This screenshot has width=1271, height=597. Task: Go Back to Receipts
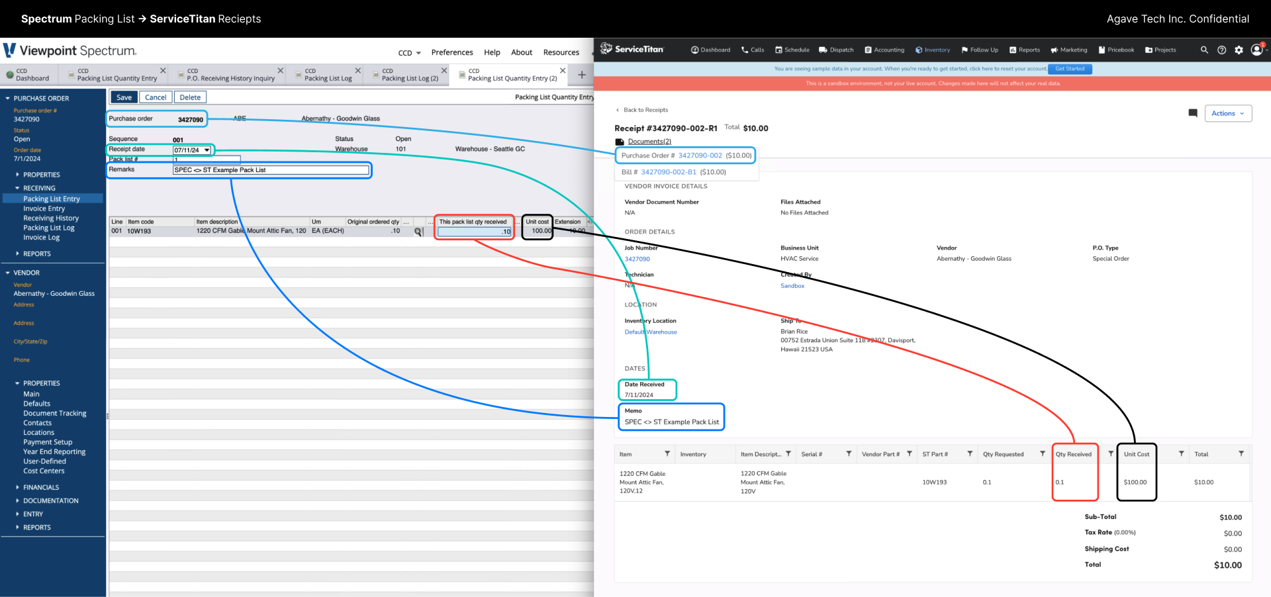point(642,110)
